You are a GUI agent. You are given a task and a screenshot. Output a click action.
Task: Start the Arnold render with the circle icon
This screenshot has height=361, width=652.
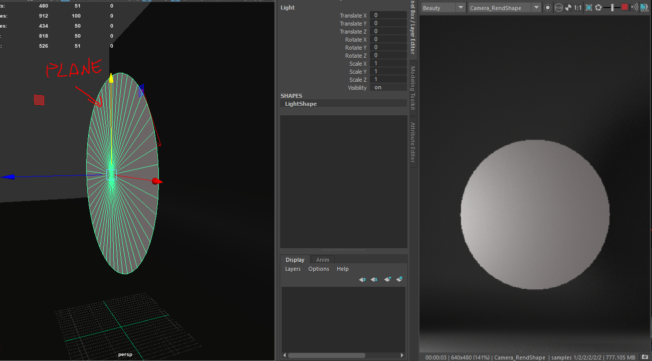tap(548, 8)
